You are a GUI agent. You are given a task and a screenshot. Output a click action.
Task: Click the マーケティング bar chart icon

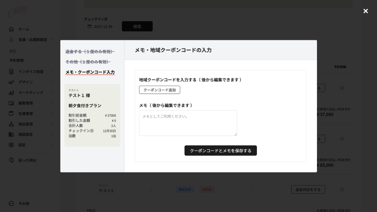[x=11, y=93]
